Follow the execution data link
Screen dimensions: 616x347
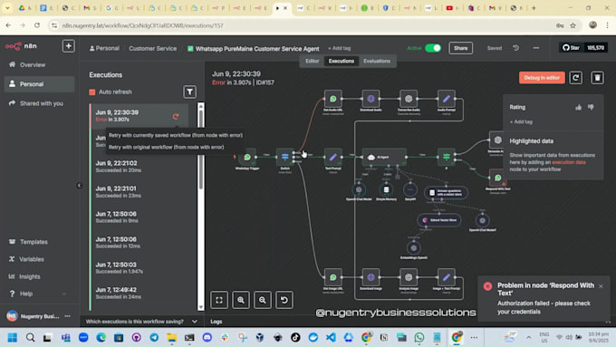coord(569,162)
